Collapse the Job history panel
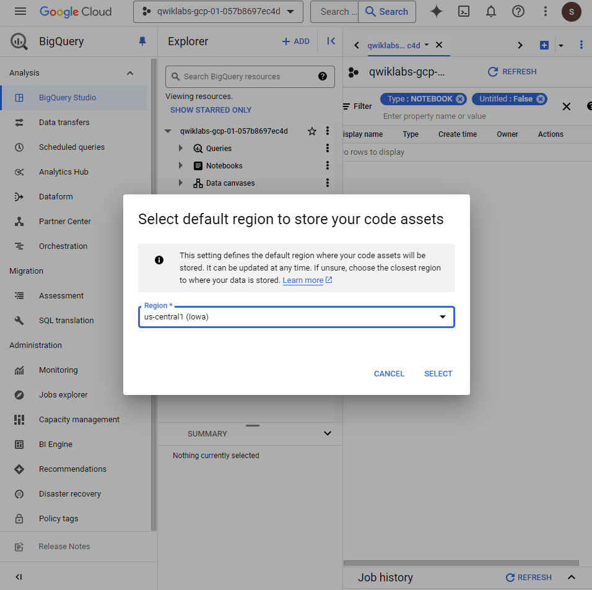 (571, 577)
